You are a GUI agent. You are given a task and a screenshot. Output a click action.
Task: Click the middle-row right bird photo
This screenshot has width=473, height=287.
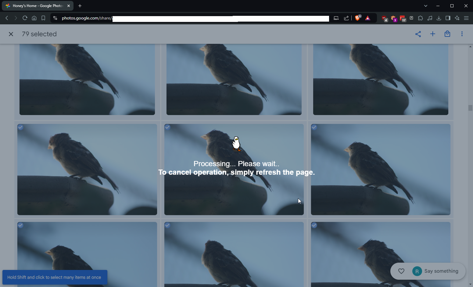381,170
